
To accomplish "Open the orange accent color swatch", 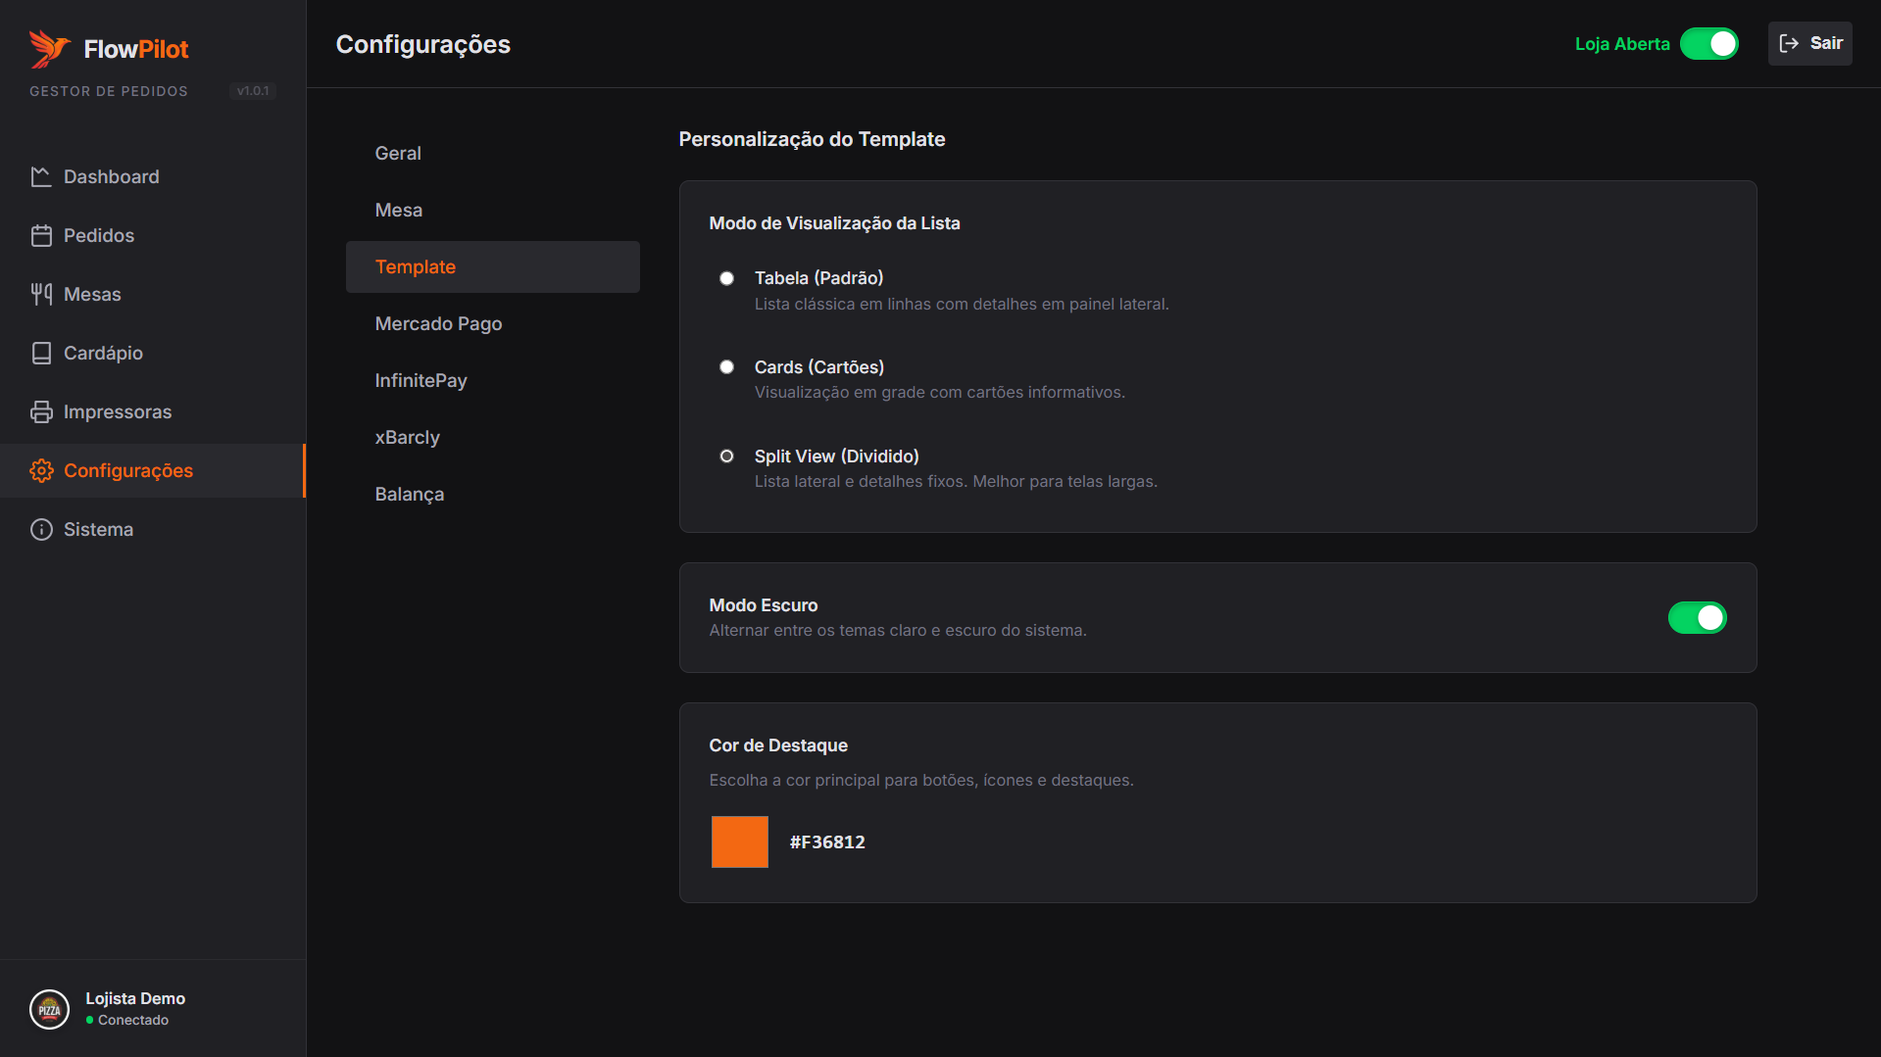I will (x=739, y=841).
